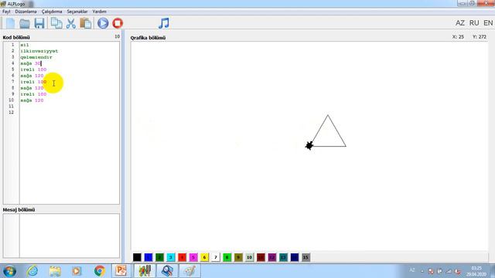The width and height of the screenshot is (495, 278).
Task: Run the program with the blue play button
Action: [103, 23]
